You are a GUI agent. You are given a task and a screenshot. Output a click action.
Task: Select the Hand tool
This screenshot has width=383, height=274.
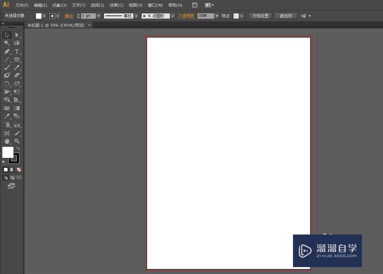coord(7,141)
